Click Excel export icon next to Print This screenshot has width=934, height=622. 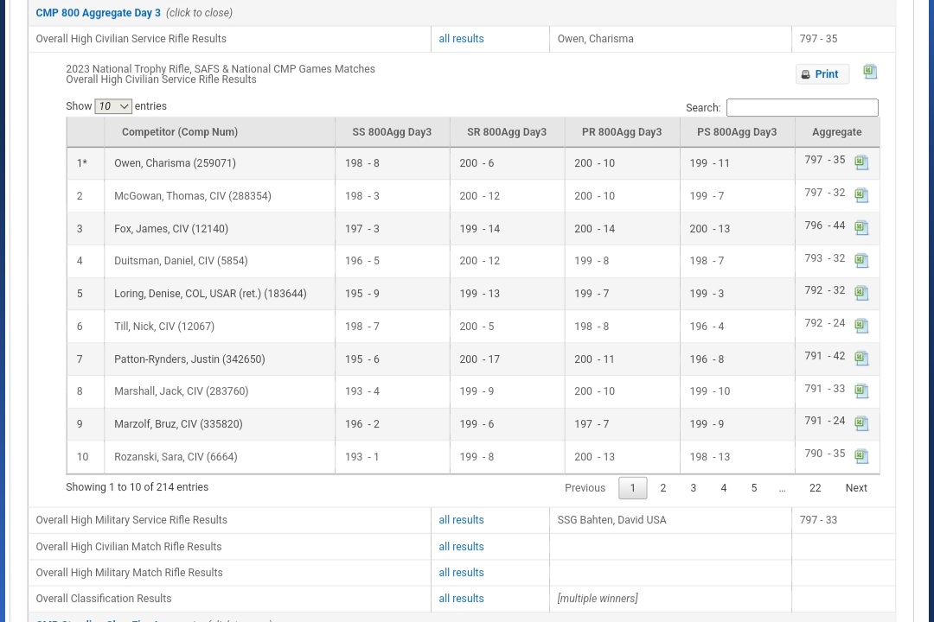870,73
